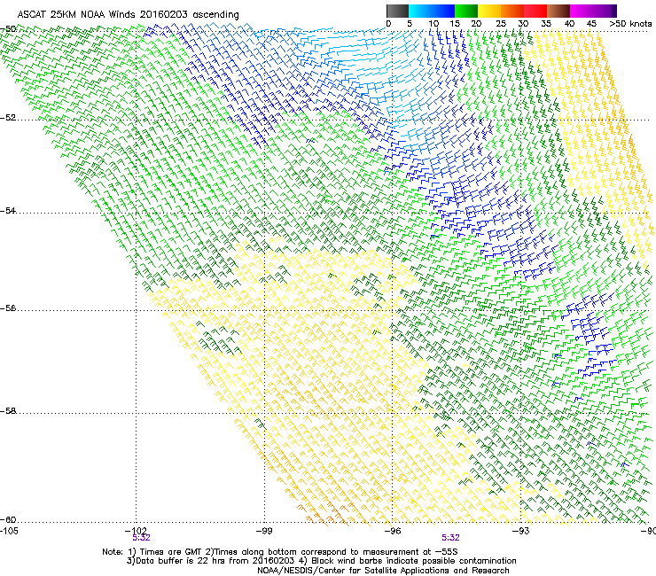Click the 'Data buffer is 22 hrs' note

321,561
